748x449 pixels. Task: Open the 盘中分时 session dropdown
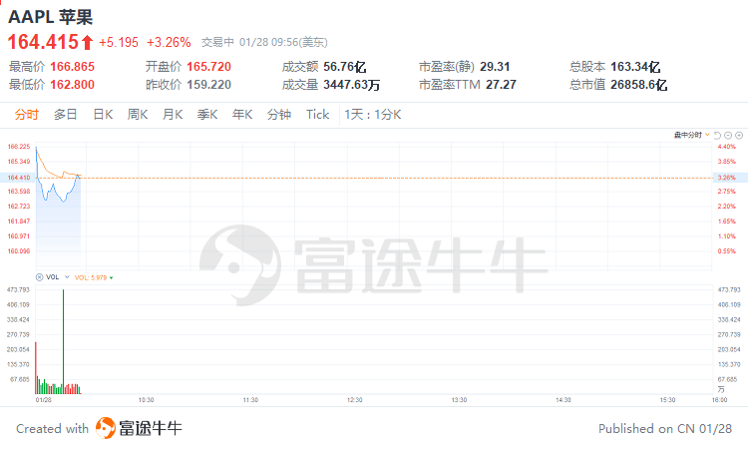692,136
